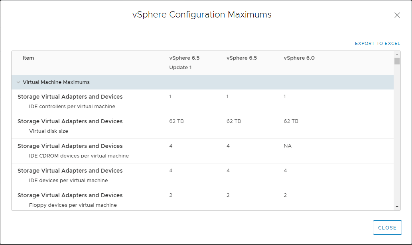Screen dimensions: 412x245
Task: Click the vSphere Configuration Maximums title
Action: click(x=202, y=15)
